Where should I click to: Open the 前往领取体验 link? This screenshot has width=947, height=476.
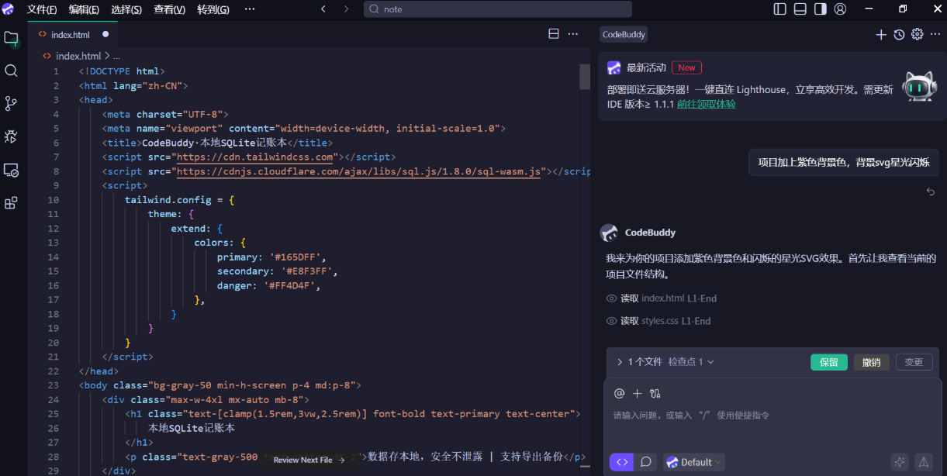(706, 104)
